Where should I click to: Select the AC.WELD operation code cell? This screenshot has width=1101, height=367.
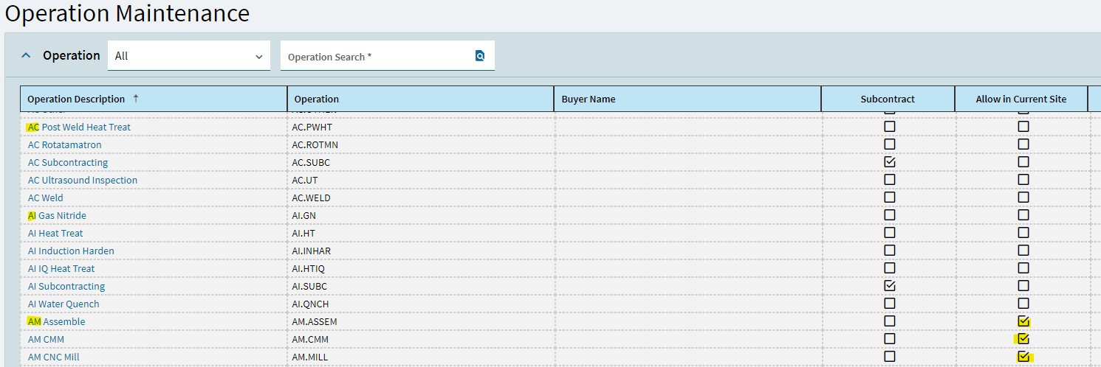click(421, 198)
